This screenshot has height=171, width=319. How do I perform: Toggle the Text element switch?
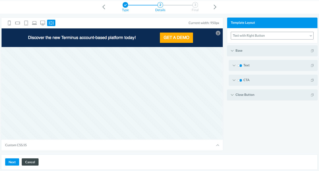coord(240,66)
